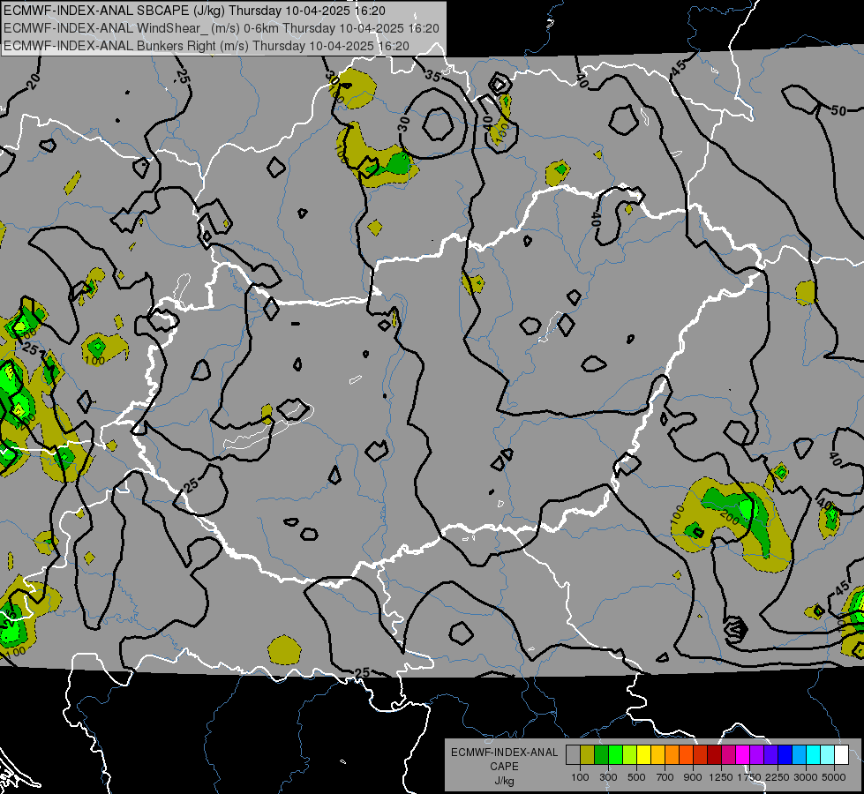The height and width of the screenshot is (794, 864).
Task: Click the 5000 legend value
Action: click(x=834, y=777)
